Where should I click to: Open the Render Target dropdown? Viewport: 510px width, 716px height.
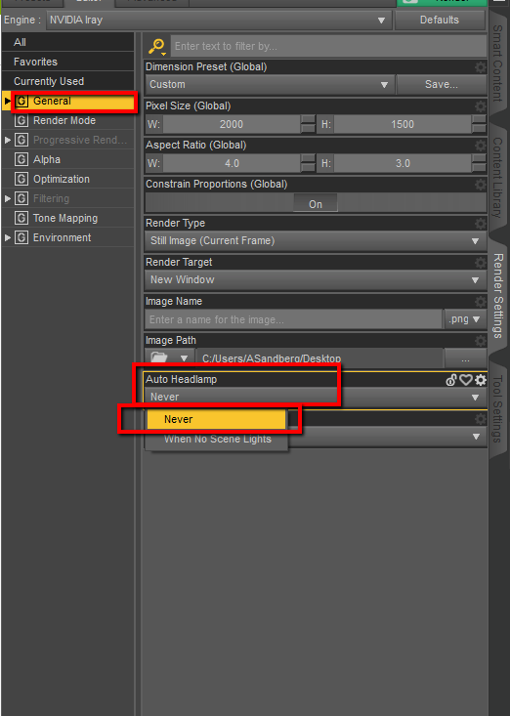pos(315,279)
